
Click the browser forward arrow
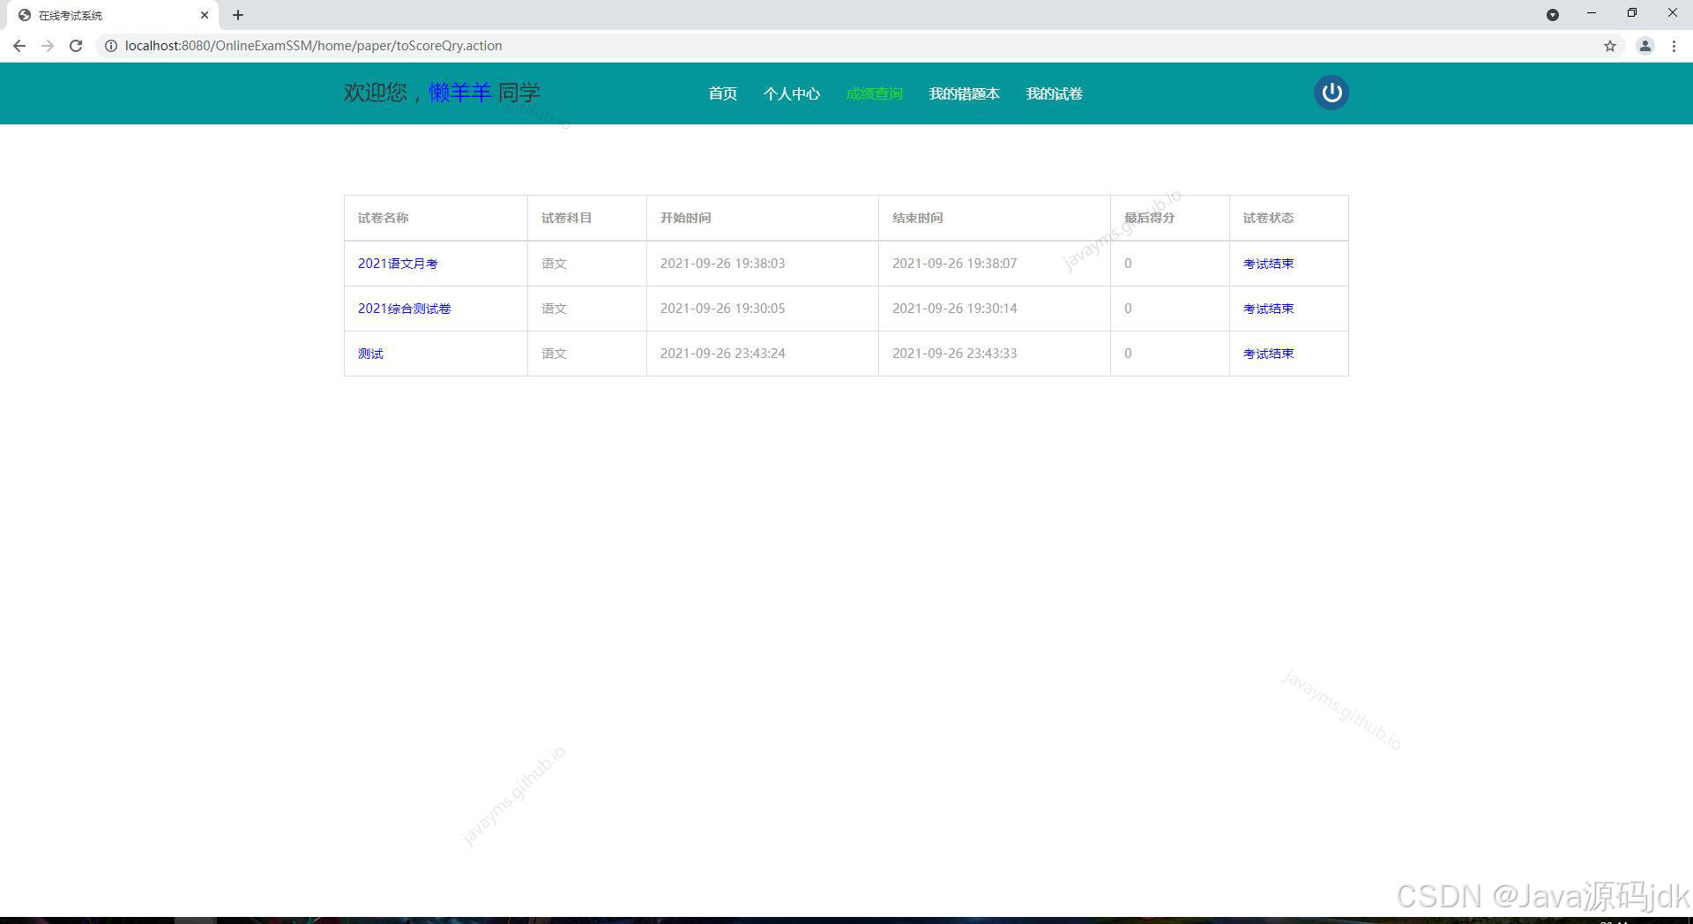click(48, 46)
